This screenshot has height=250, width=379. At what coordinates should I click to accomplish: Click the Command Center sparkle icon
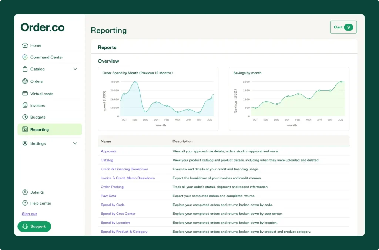click(25, 57)
